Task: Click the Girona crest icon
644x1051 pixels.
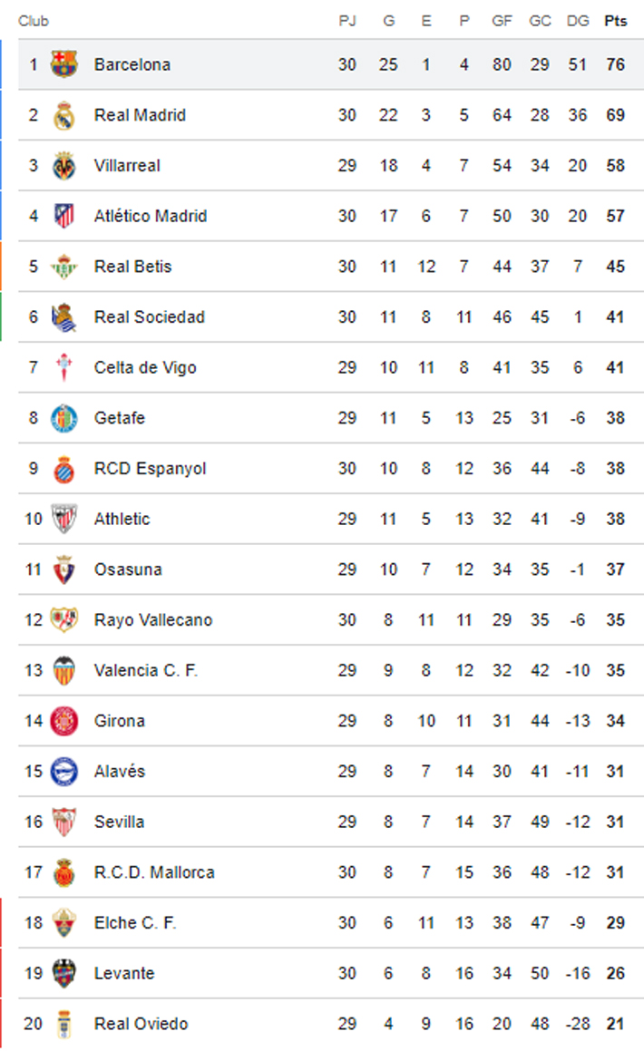Action: [x=63, y=721]
